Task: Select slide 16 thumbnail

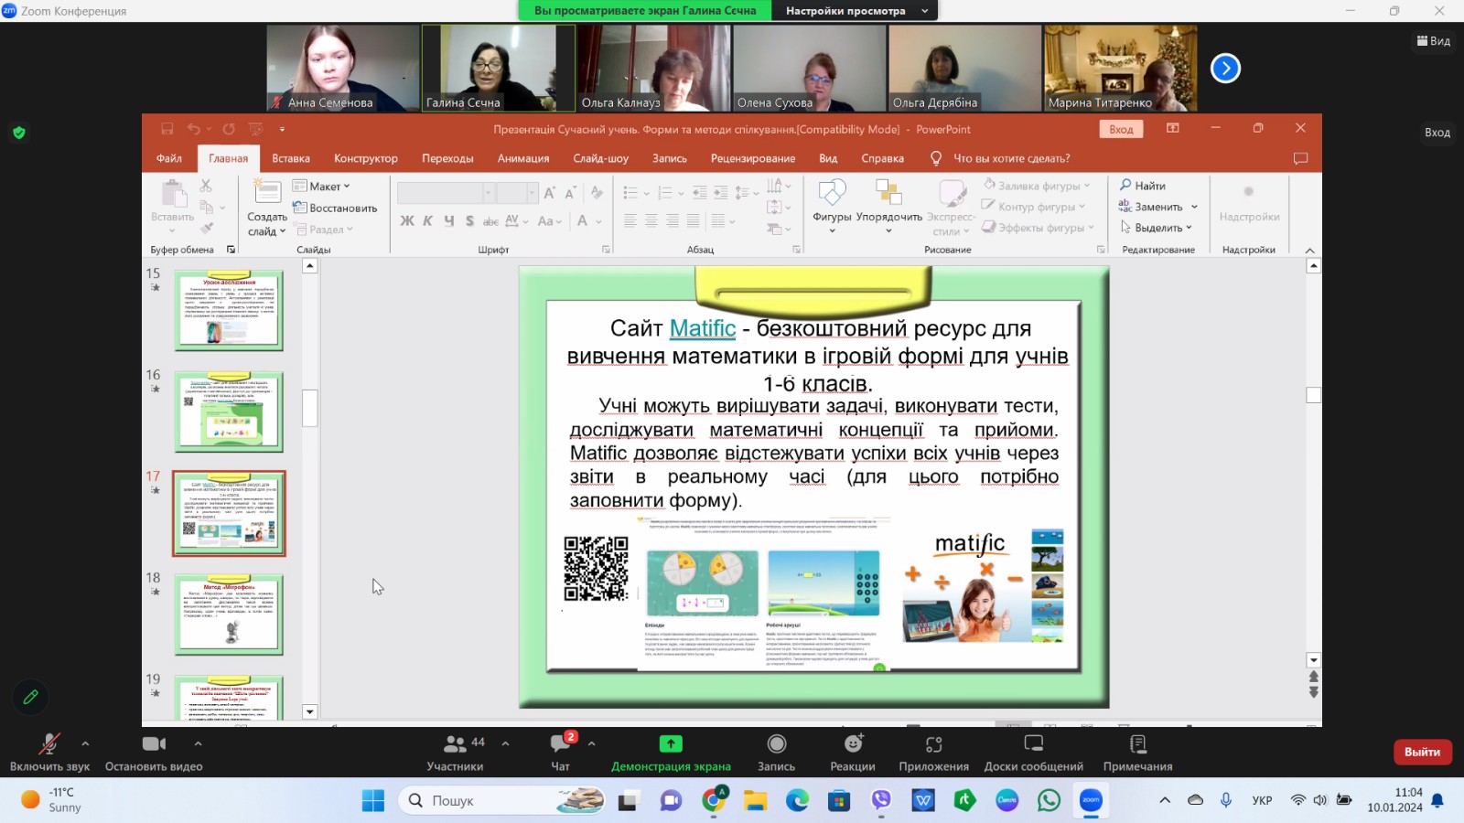Action: coord(229,412)
